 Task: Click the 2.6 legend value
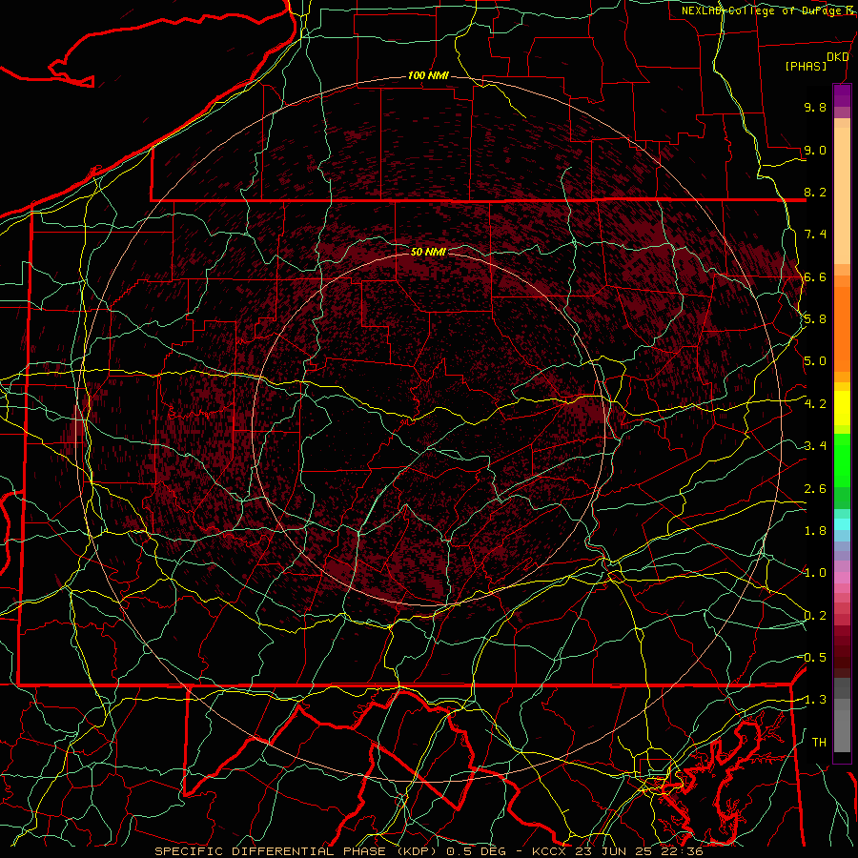click(x=815, y=489)
